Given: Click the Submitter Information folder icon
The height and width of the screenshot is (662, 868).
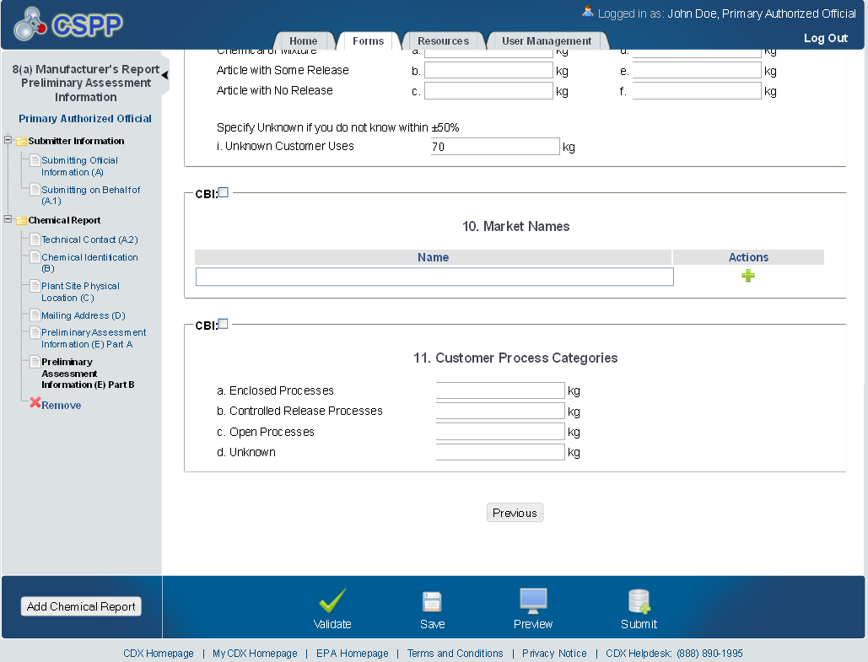Looking at the screenshot, I should [x=22, y=141].
